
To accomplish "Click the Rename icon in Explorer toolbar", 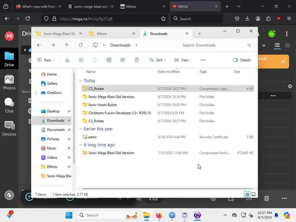I will (x=109, y=60).
